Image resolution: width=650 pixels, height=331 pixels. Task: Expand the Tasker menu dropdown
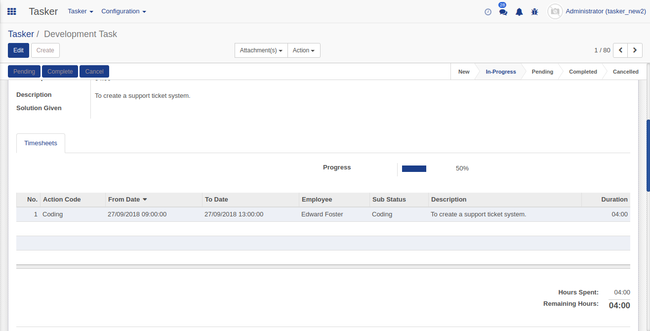pos(81,11)
